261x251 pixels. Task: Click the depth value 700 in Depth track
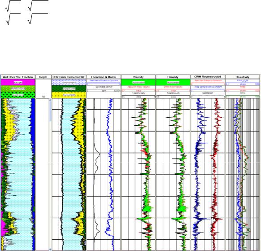coord(43,97)
